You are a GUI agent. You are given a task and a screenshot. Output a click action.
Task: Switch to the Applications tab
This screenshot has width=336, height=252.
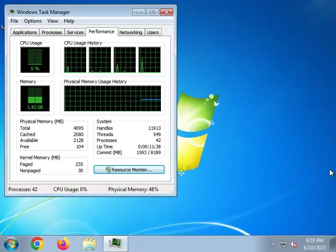pyautogui.click(x=25, y=32)
